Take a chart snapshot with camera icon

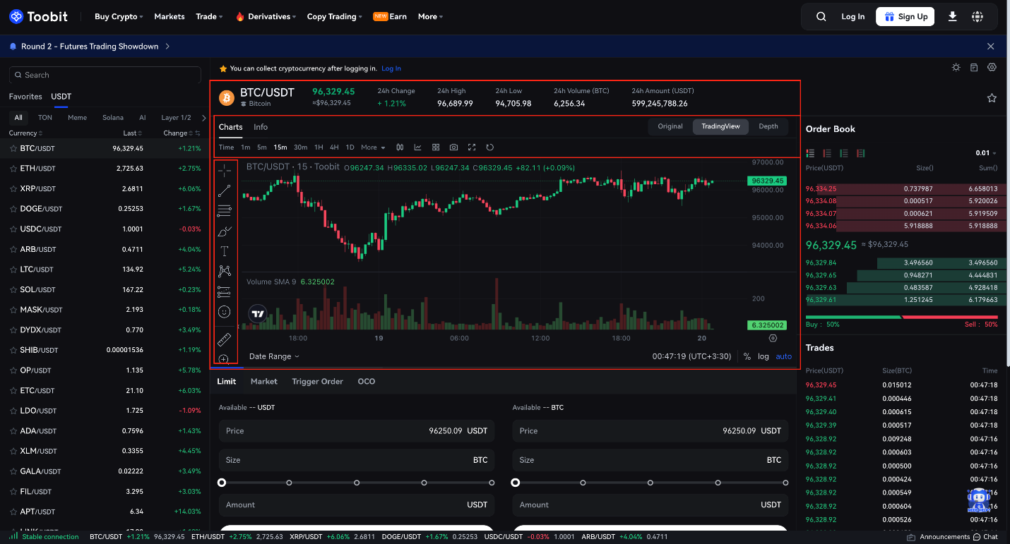point(453,147)
